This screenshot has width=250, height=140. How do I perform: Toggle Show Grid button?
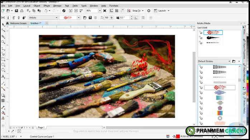click(117, 11)
